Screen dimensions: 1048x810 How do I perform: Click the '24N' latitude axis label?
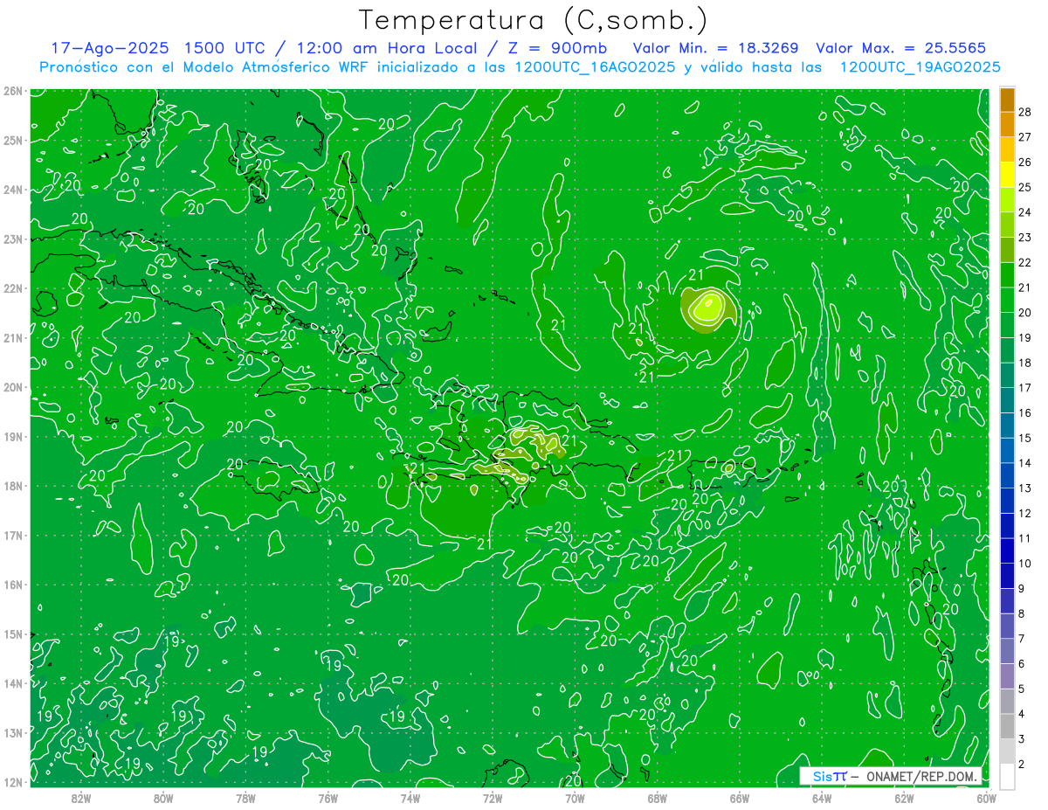point(12,190)
